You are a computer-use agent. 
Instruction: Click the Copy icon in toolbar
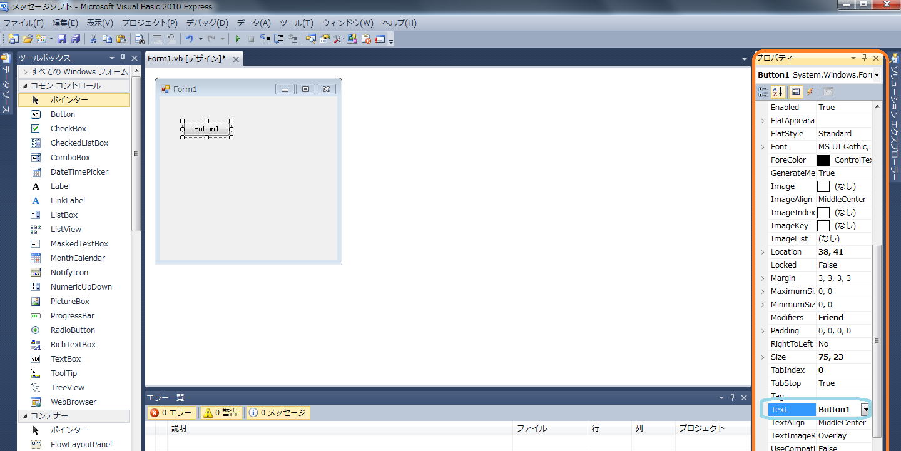108,39
